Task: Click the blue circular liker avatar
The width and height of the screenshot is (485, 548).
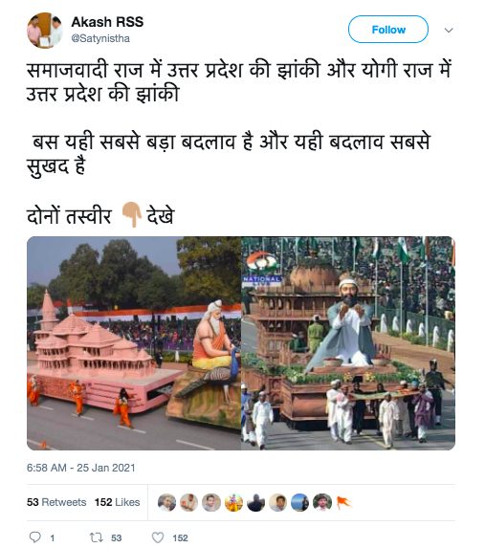Action: [300, 502]
